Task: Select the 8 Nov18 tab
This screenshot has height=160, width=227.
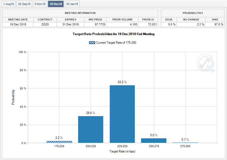Action: [40, 4]
